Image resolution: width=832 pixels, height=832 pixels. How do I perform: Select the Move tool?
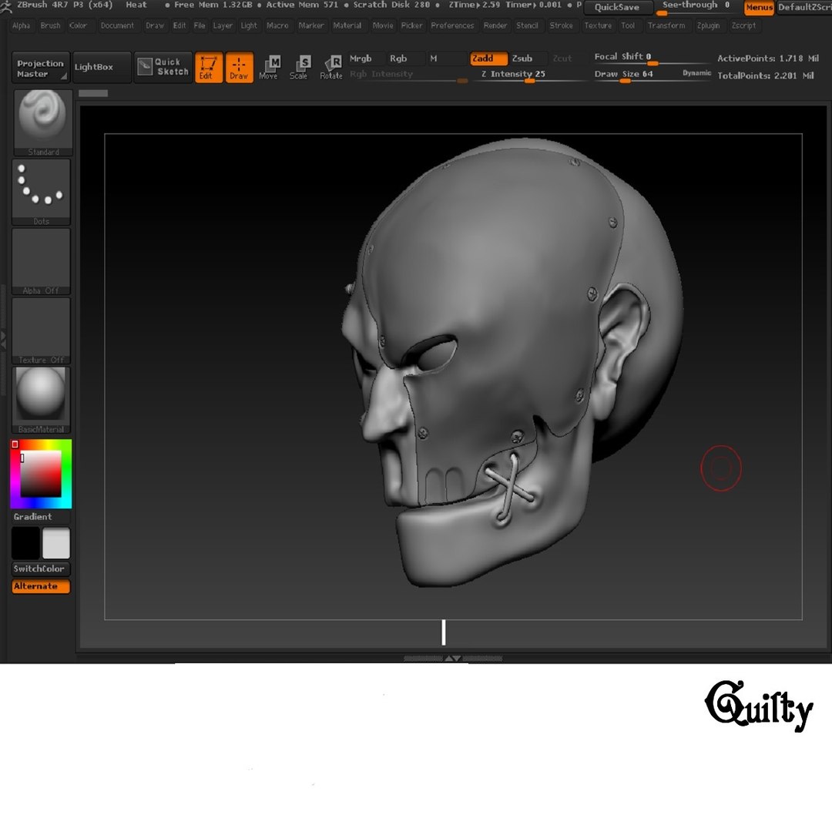269,67
